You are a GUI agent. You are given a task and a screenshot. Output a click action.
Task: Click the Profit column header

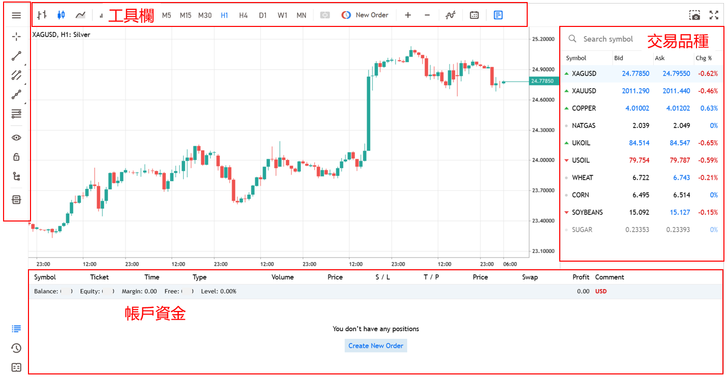pyautogui.click(x=581, y=277)
